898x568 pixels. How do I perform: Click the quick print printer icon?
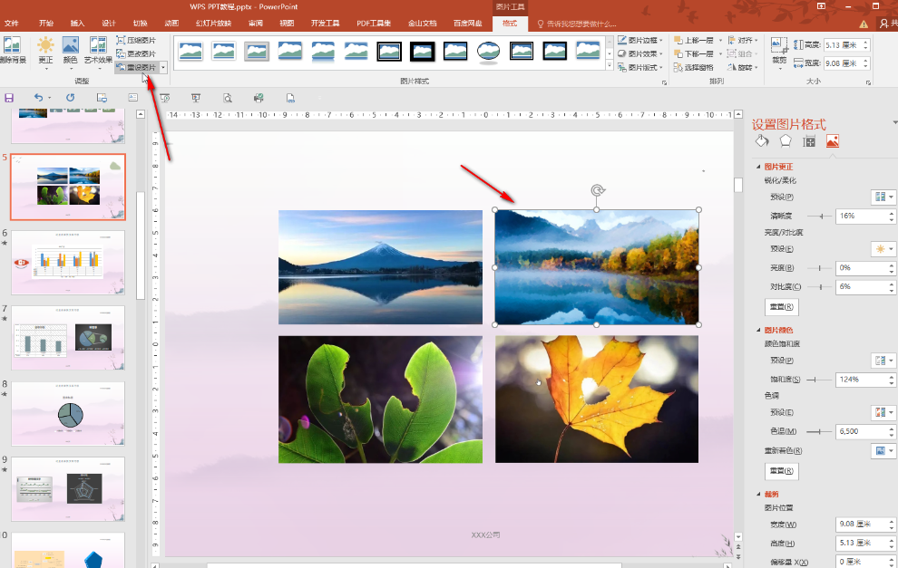(x=259, y=98)
